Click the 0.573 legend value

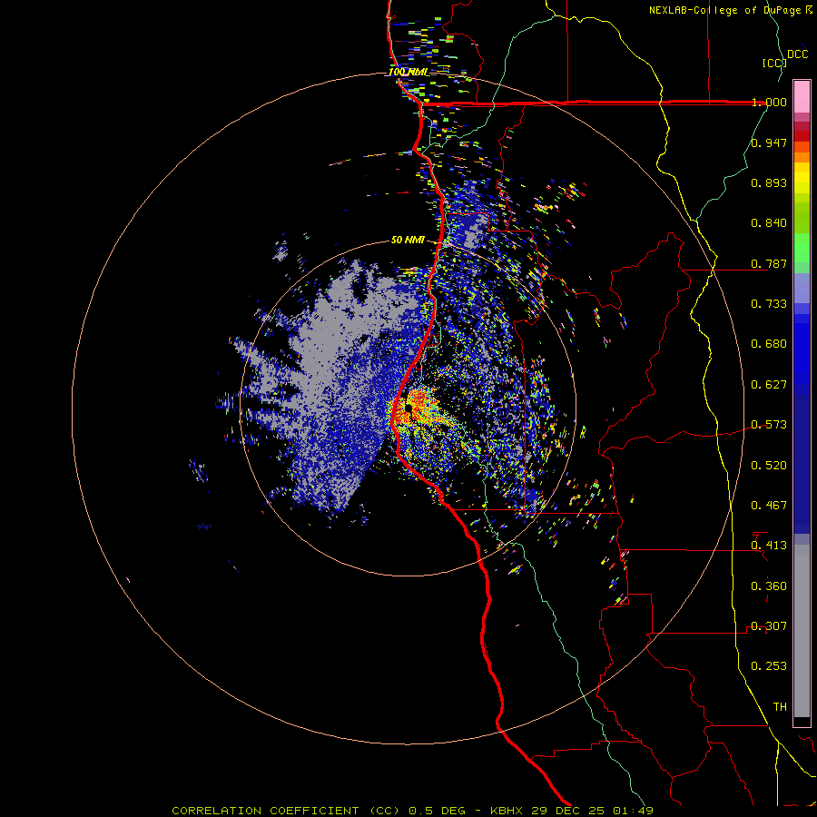pyautogui.click(x=769, y=425)
